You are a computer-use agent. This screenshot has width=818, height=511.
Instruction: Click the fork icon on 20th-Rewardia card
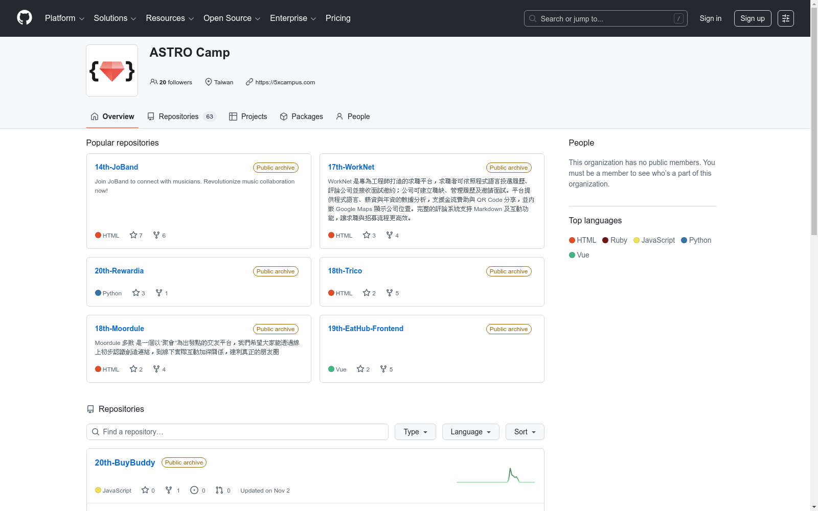tap(159, 293)
